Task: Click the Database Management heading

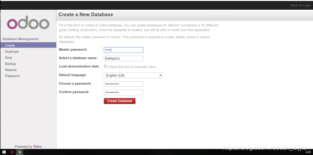Action: point(20,39)
